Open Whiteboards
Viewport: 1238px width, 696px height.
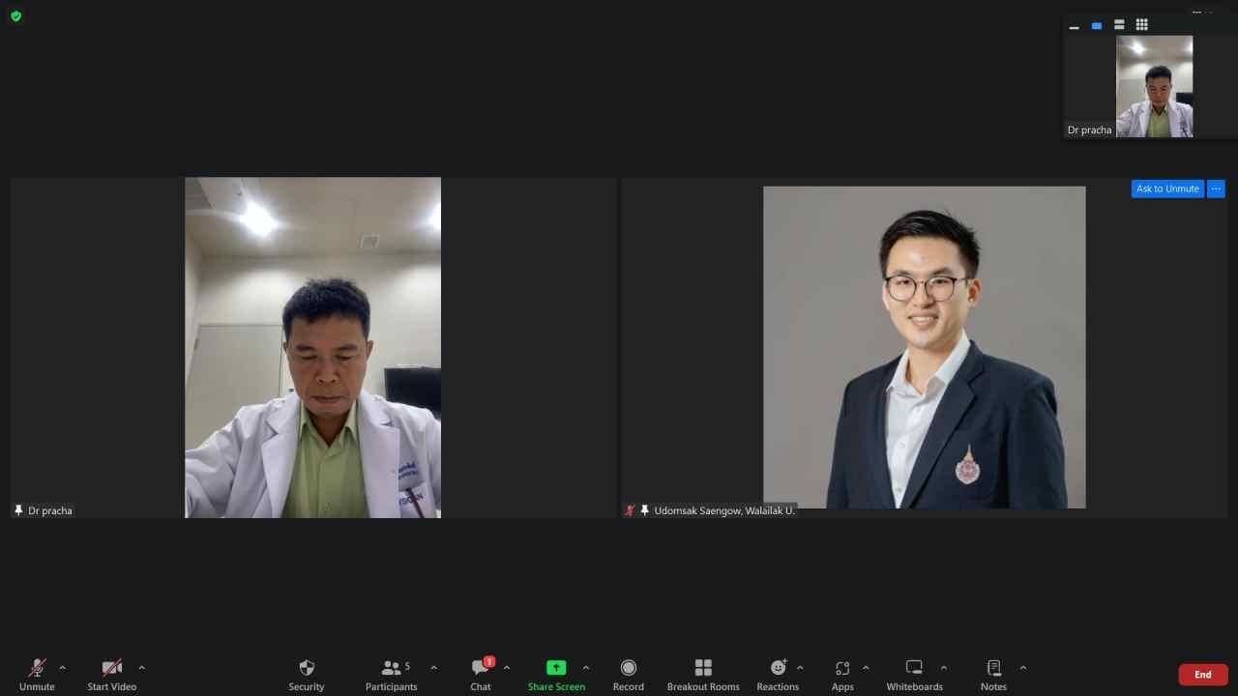point(914,674)
